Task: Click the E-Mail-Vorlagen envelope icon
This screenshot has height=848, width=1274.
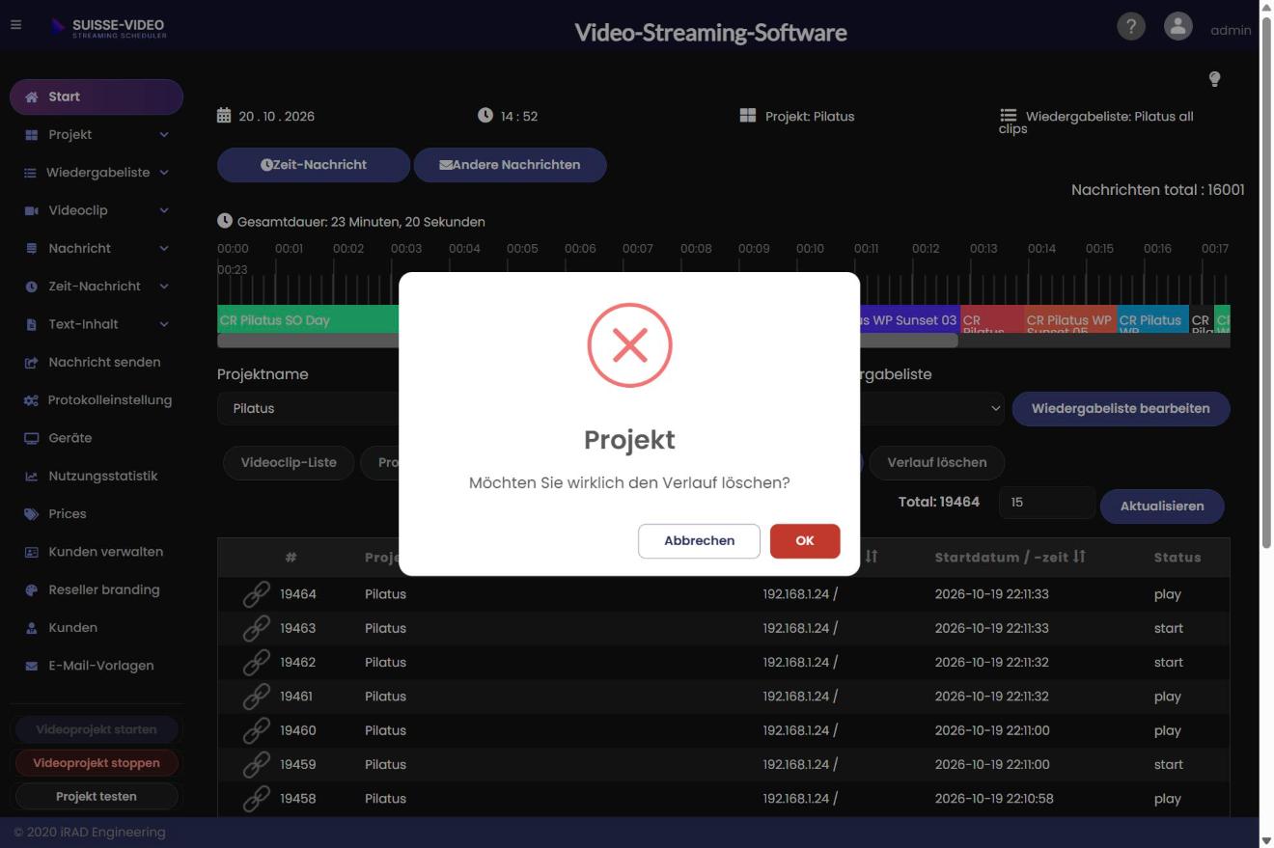Action: [x=31, y=666]
